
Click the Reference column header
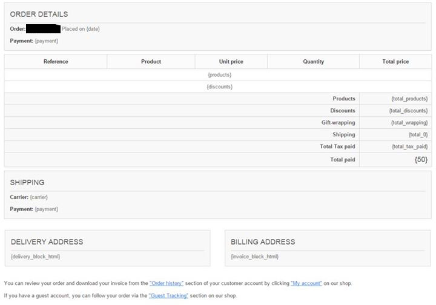pyautogui.click(x=56, y=62)
